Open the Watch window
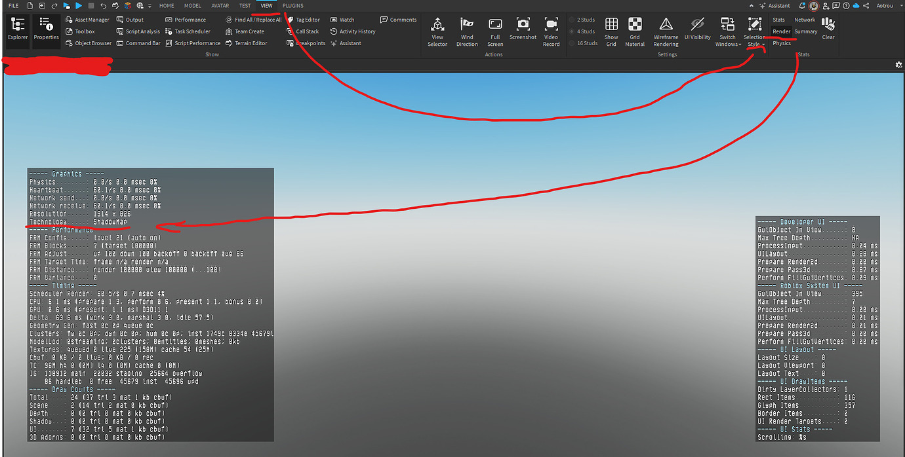This screenshot has width=905, height=457. click(342, 20)
